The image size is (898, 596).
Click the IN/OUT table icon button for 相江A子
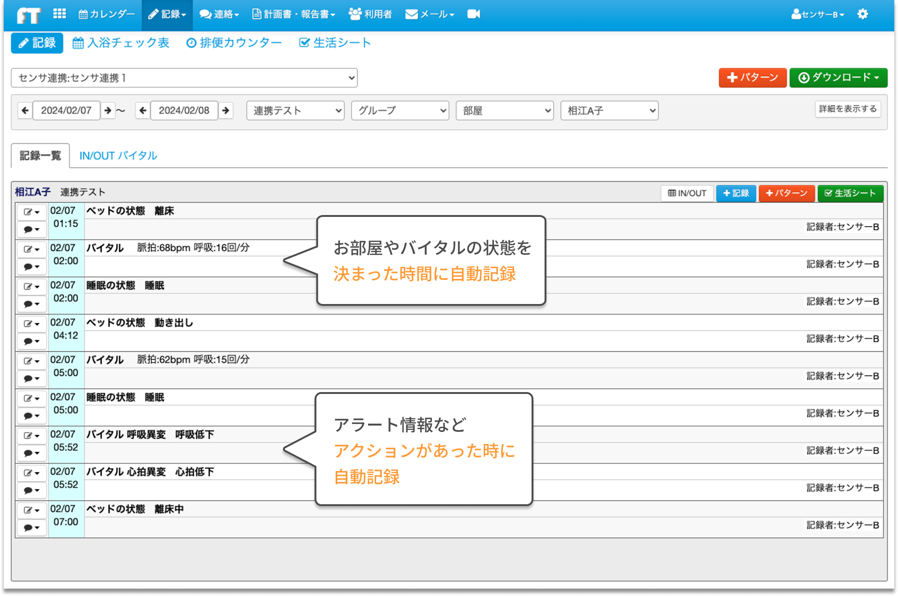(686, 193)
